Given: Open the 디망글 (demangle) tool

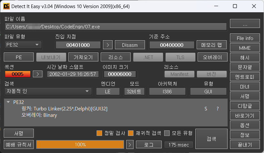Looking at the screenshot, I should pyautogui.click(x=245, y=106).
